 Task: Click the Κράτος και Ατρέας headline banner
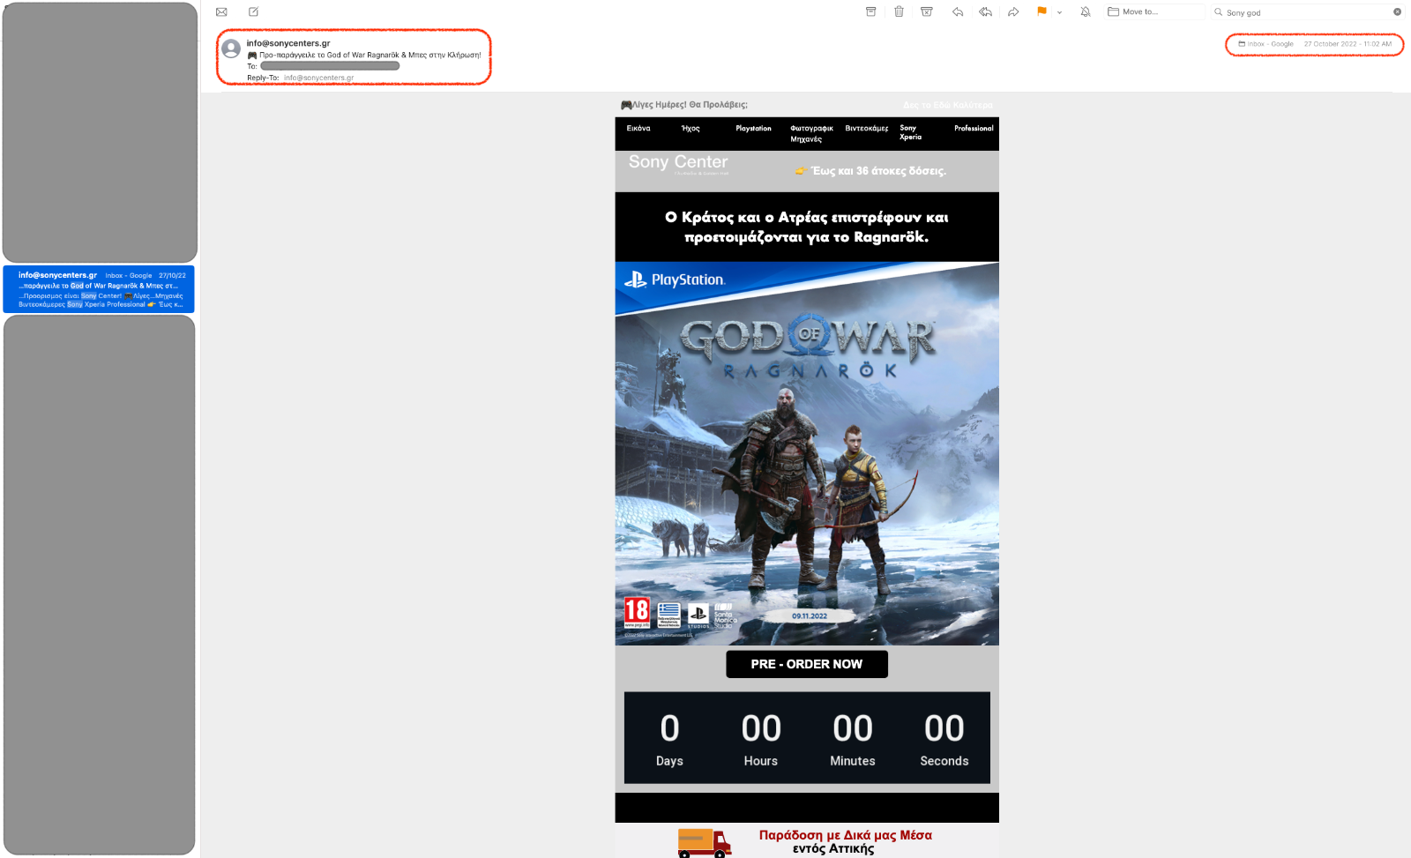[x=807, y=227]
